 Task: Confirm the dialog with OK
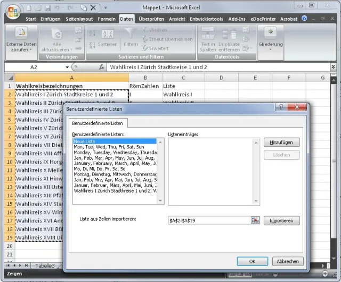[252, 261]
